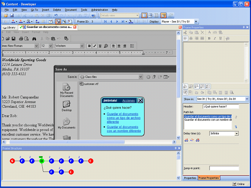Toggle Bold B button in recorded WordPad toolbar
This screenshot has width=251, height=188.
point(89,46)
